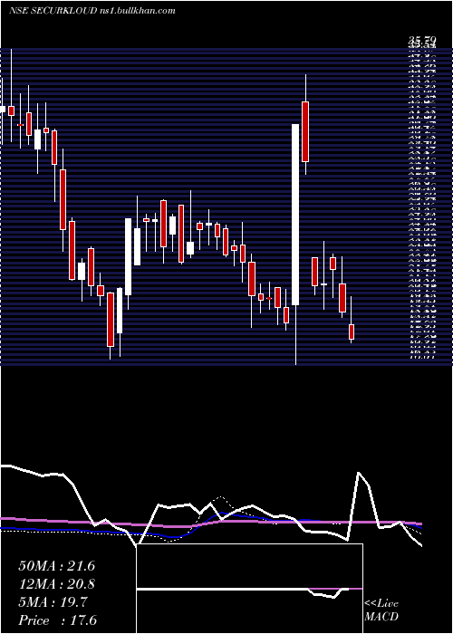Click the last red candlestick on the chart
453x634 pixels.
[x=352, y=331]
